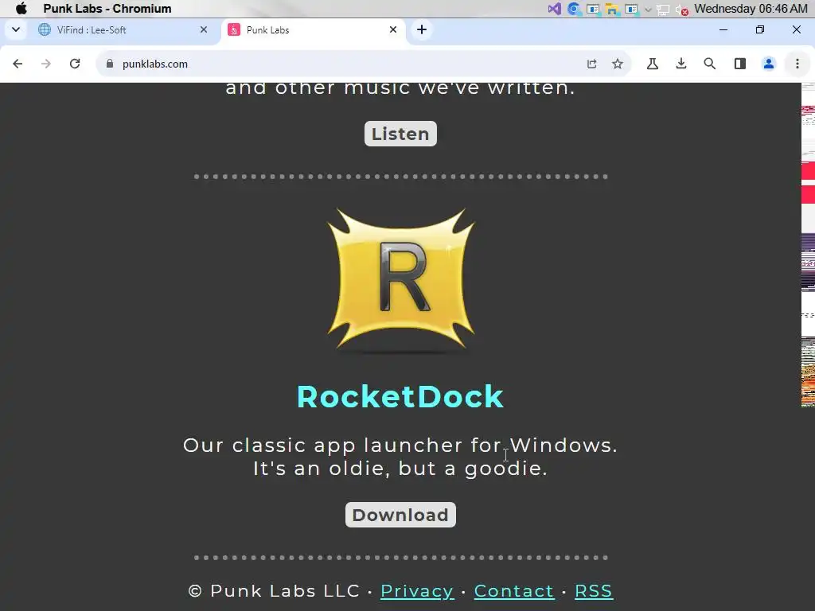Open the Chrome Labs flask icon
Screen dimensions: 815x611
tap(653, 64)
